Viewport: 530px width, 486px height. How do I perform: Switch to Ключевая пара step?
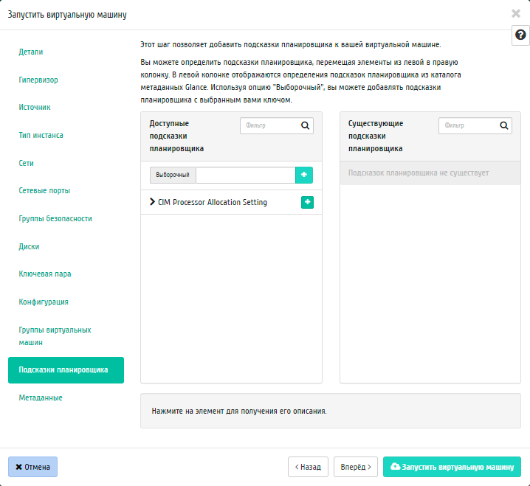45,274
